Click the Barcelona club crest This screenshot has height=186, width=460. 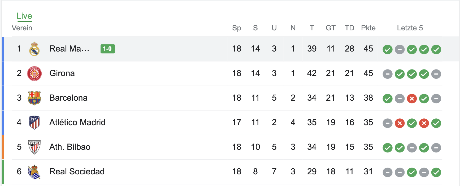click(34, 98)
